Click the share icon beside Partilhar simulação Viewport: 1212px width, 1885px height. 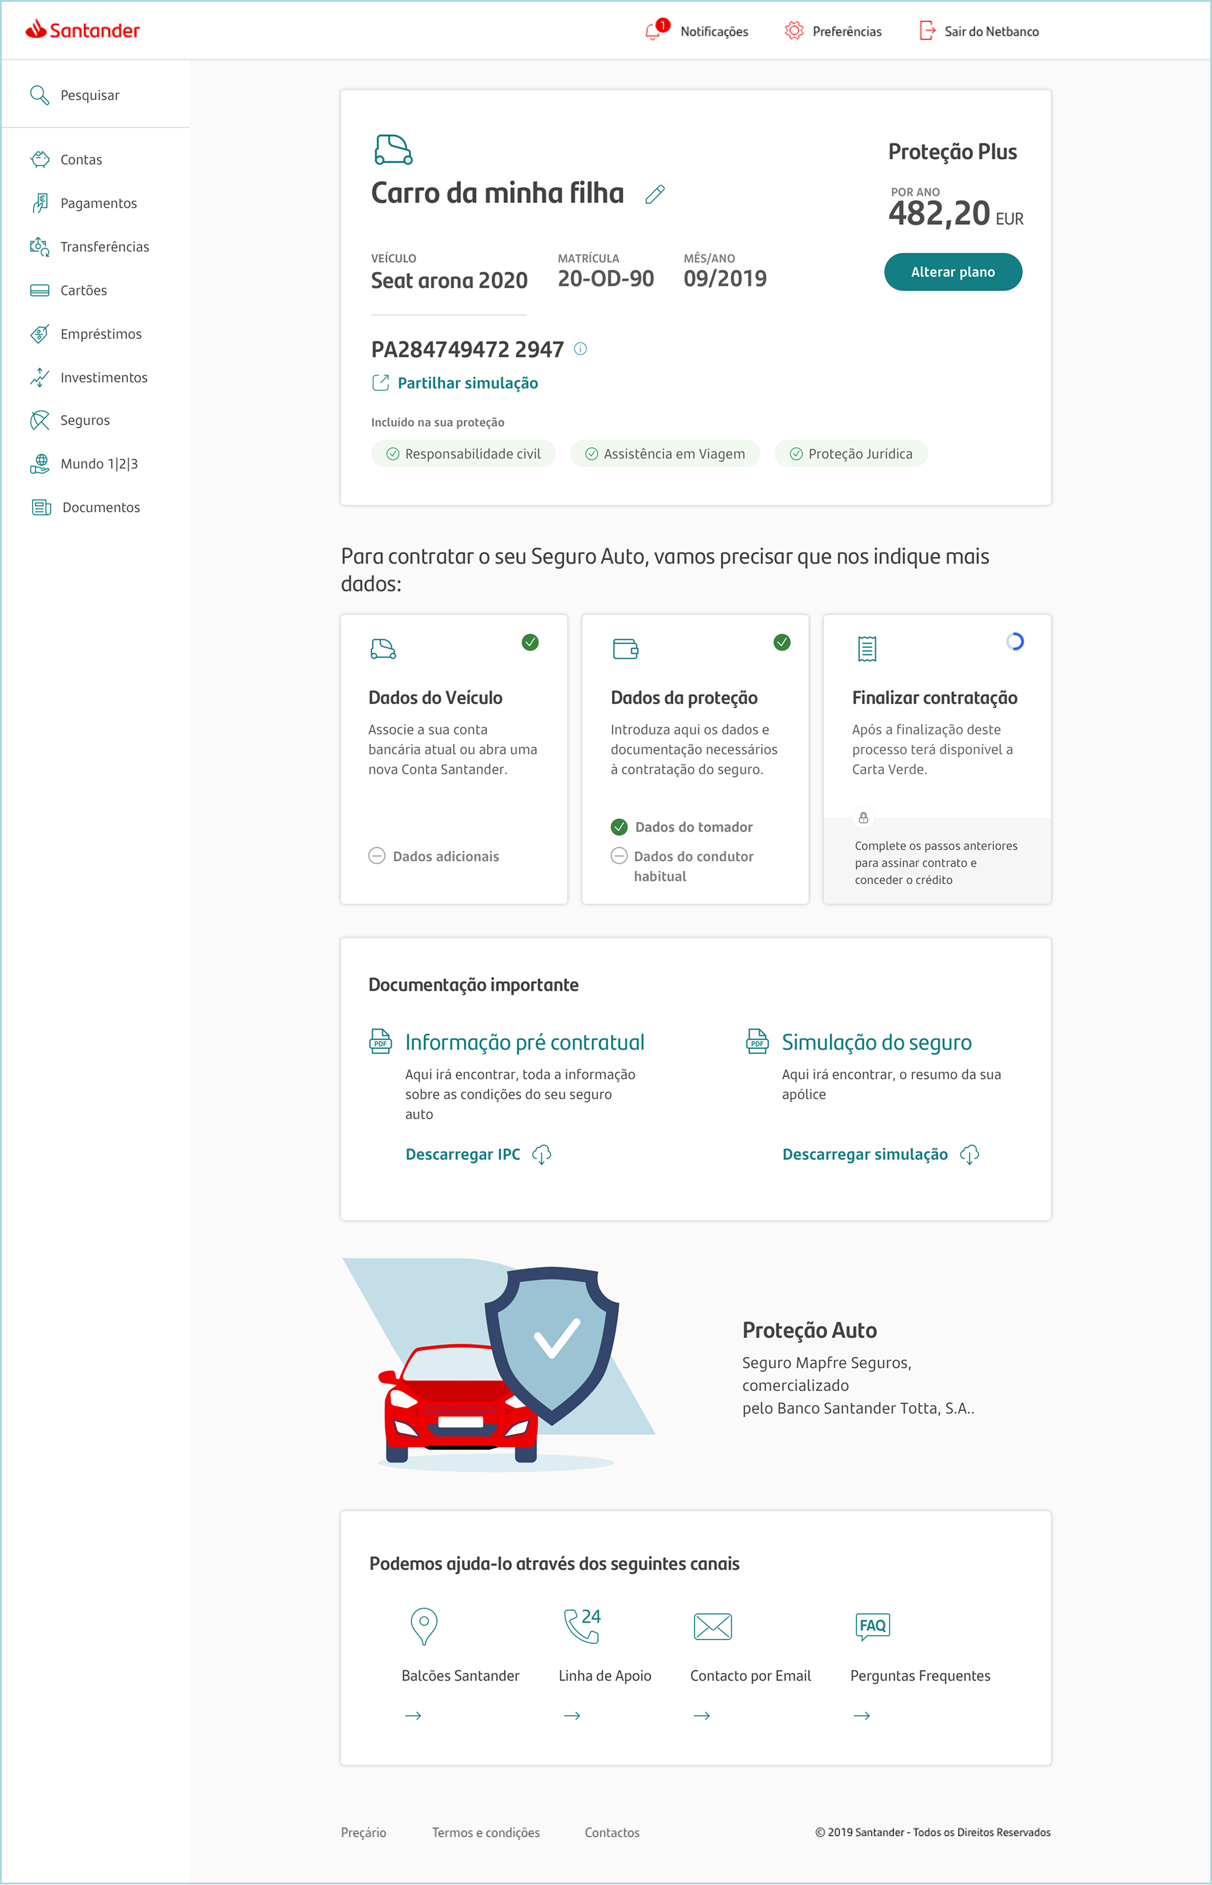pos(380,383)
